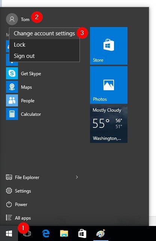Open People from the app list
The height and width of the screenshot is (241, 156).
coord(28,101)
